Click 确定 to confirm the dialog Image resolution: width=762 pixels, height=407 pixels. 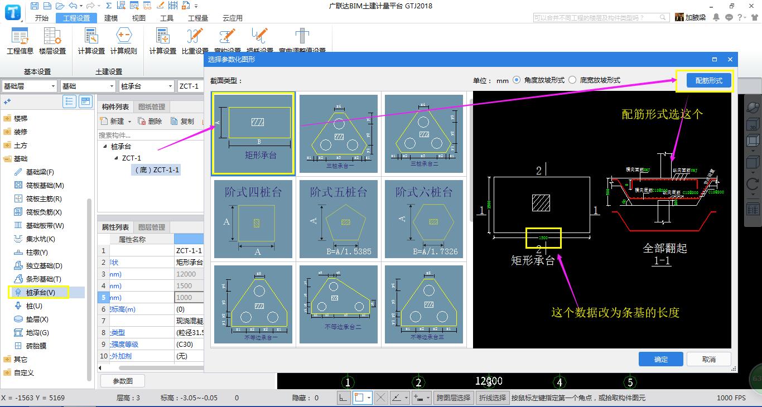point(661,359)
